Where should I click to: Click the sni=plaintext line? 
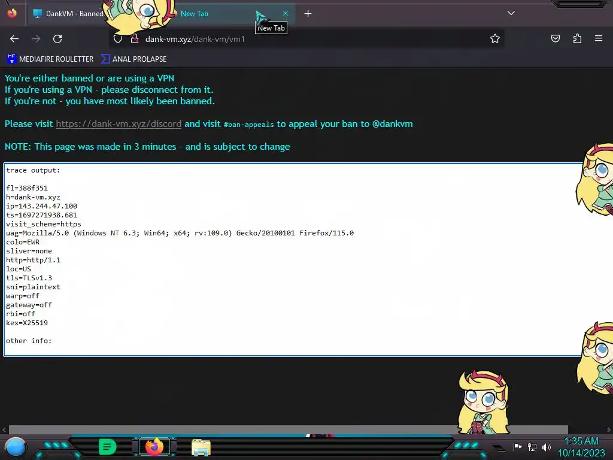click(x=34, y=287)
